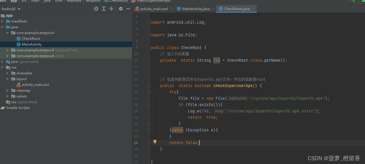Screen dimensions: 365x164
Task: Click highlighted catch keyword on line 22
Action: tap(177, 130)
